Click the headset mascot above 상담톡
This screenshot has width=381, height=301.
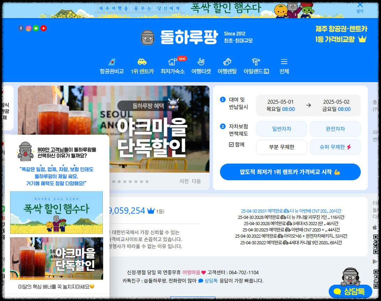click(x=350, y=277)
